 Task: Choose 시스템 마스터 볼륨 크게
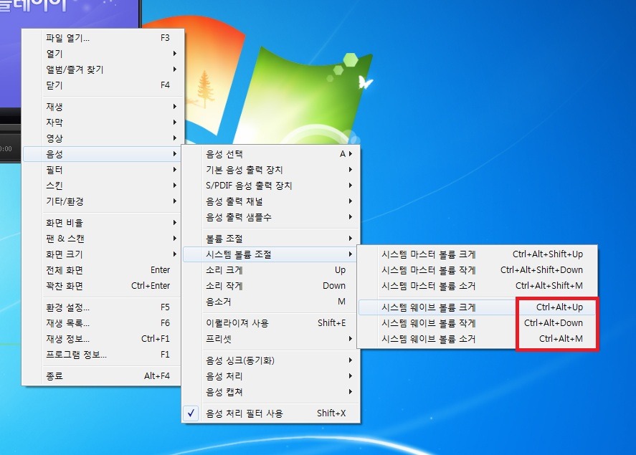[x=478, y=254]
